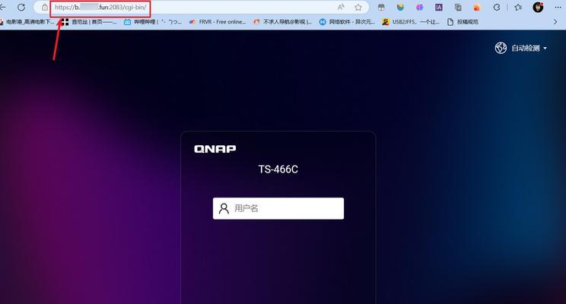Click the 用户名 username field
The image size is (566, 304).
(278, 208)
